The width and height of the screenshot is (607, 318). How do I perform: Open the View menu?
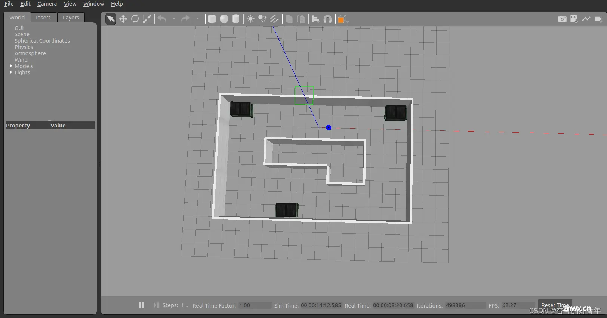pyautogui.click(x=70, y=4)
